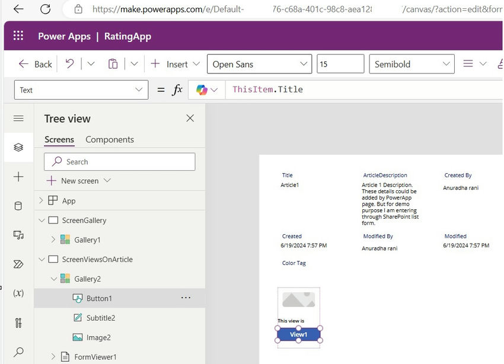Open the Data cylinder icon in left rail
504x364 pixels.
tap(18, 206)
